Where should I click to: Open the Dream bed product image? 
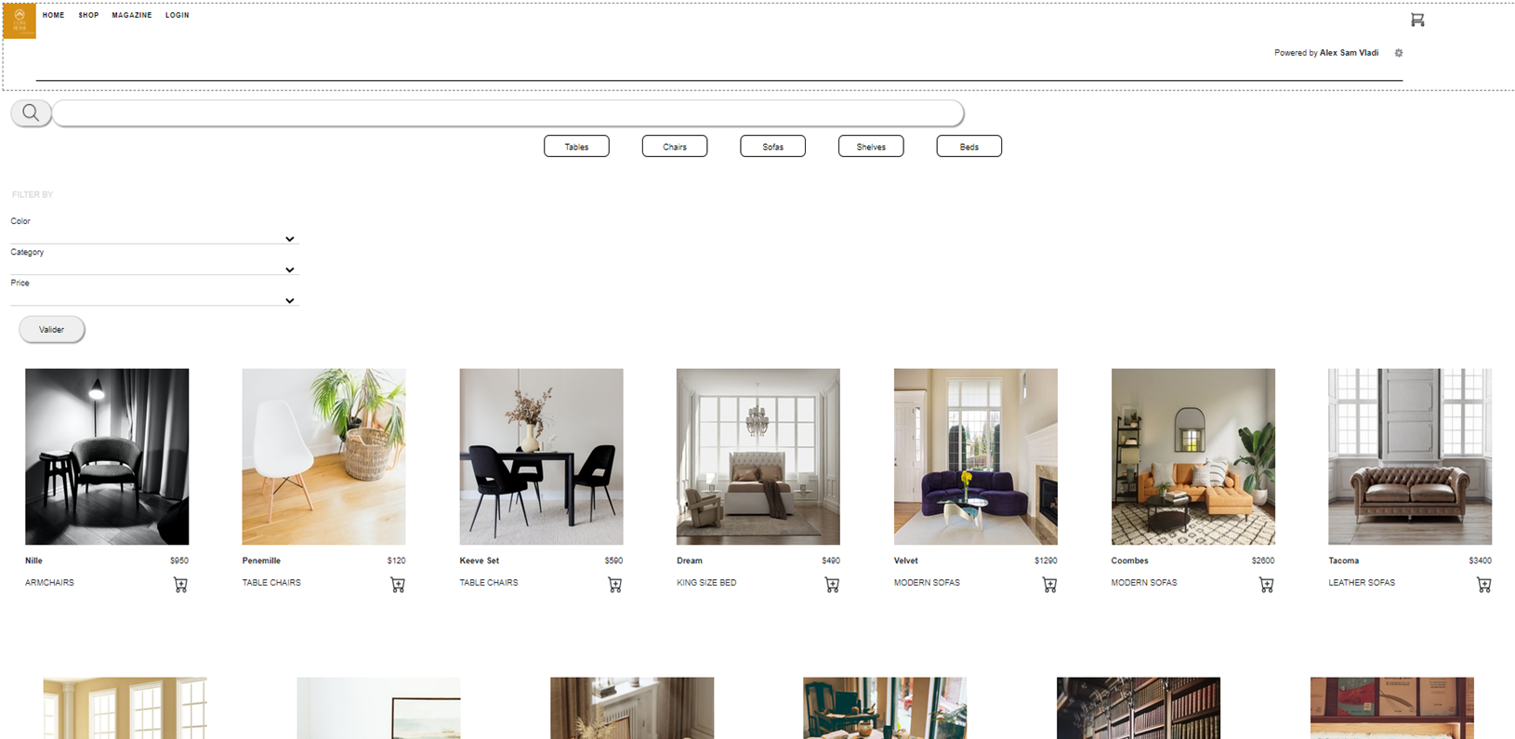pyautogui.click(x=758, y=456)
